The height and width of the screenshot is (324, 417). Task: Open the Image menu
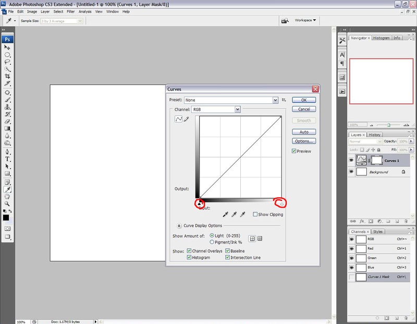32,11
